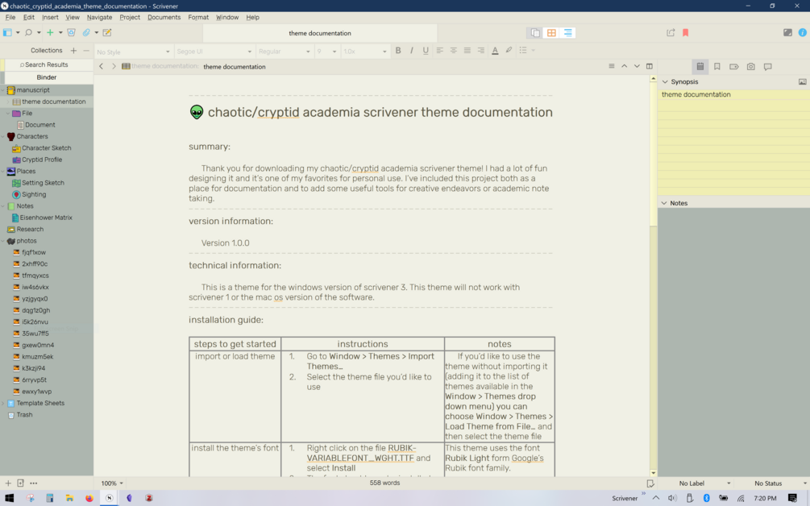
Task: Open the editor header hamburger menu
Action: 612,67
